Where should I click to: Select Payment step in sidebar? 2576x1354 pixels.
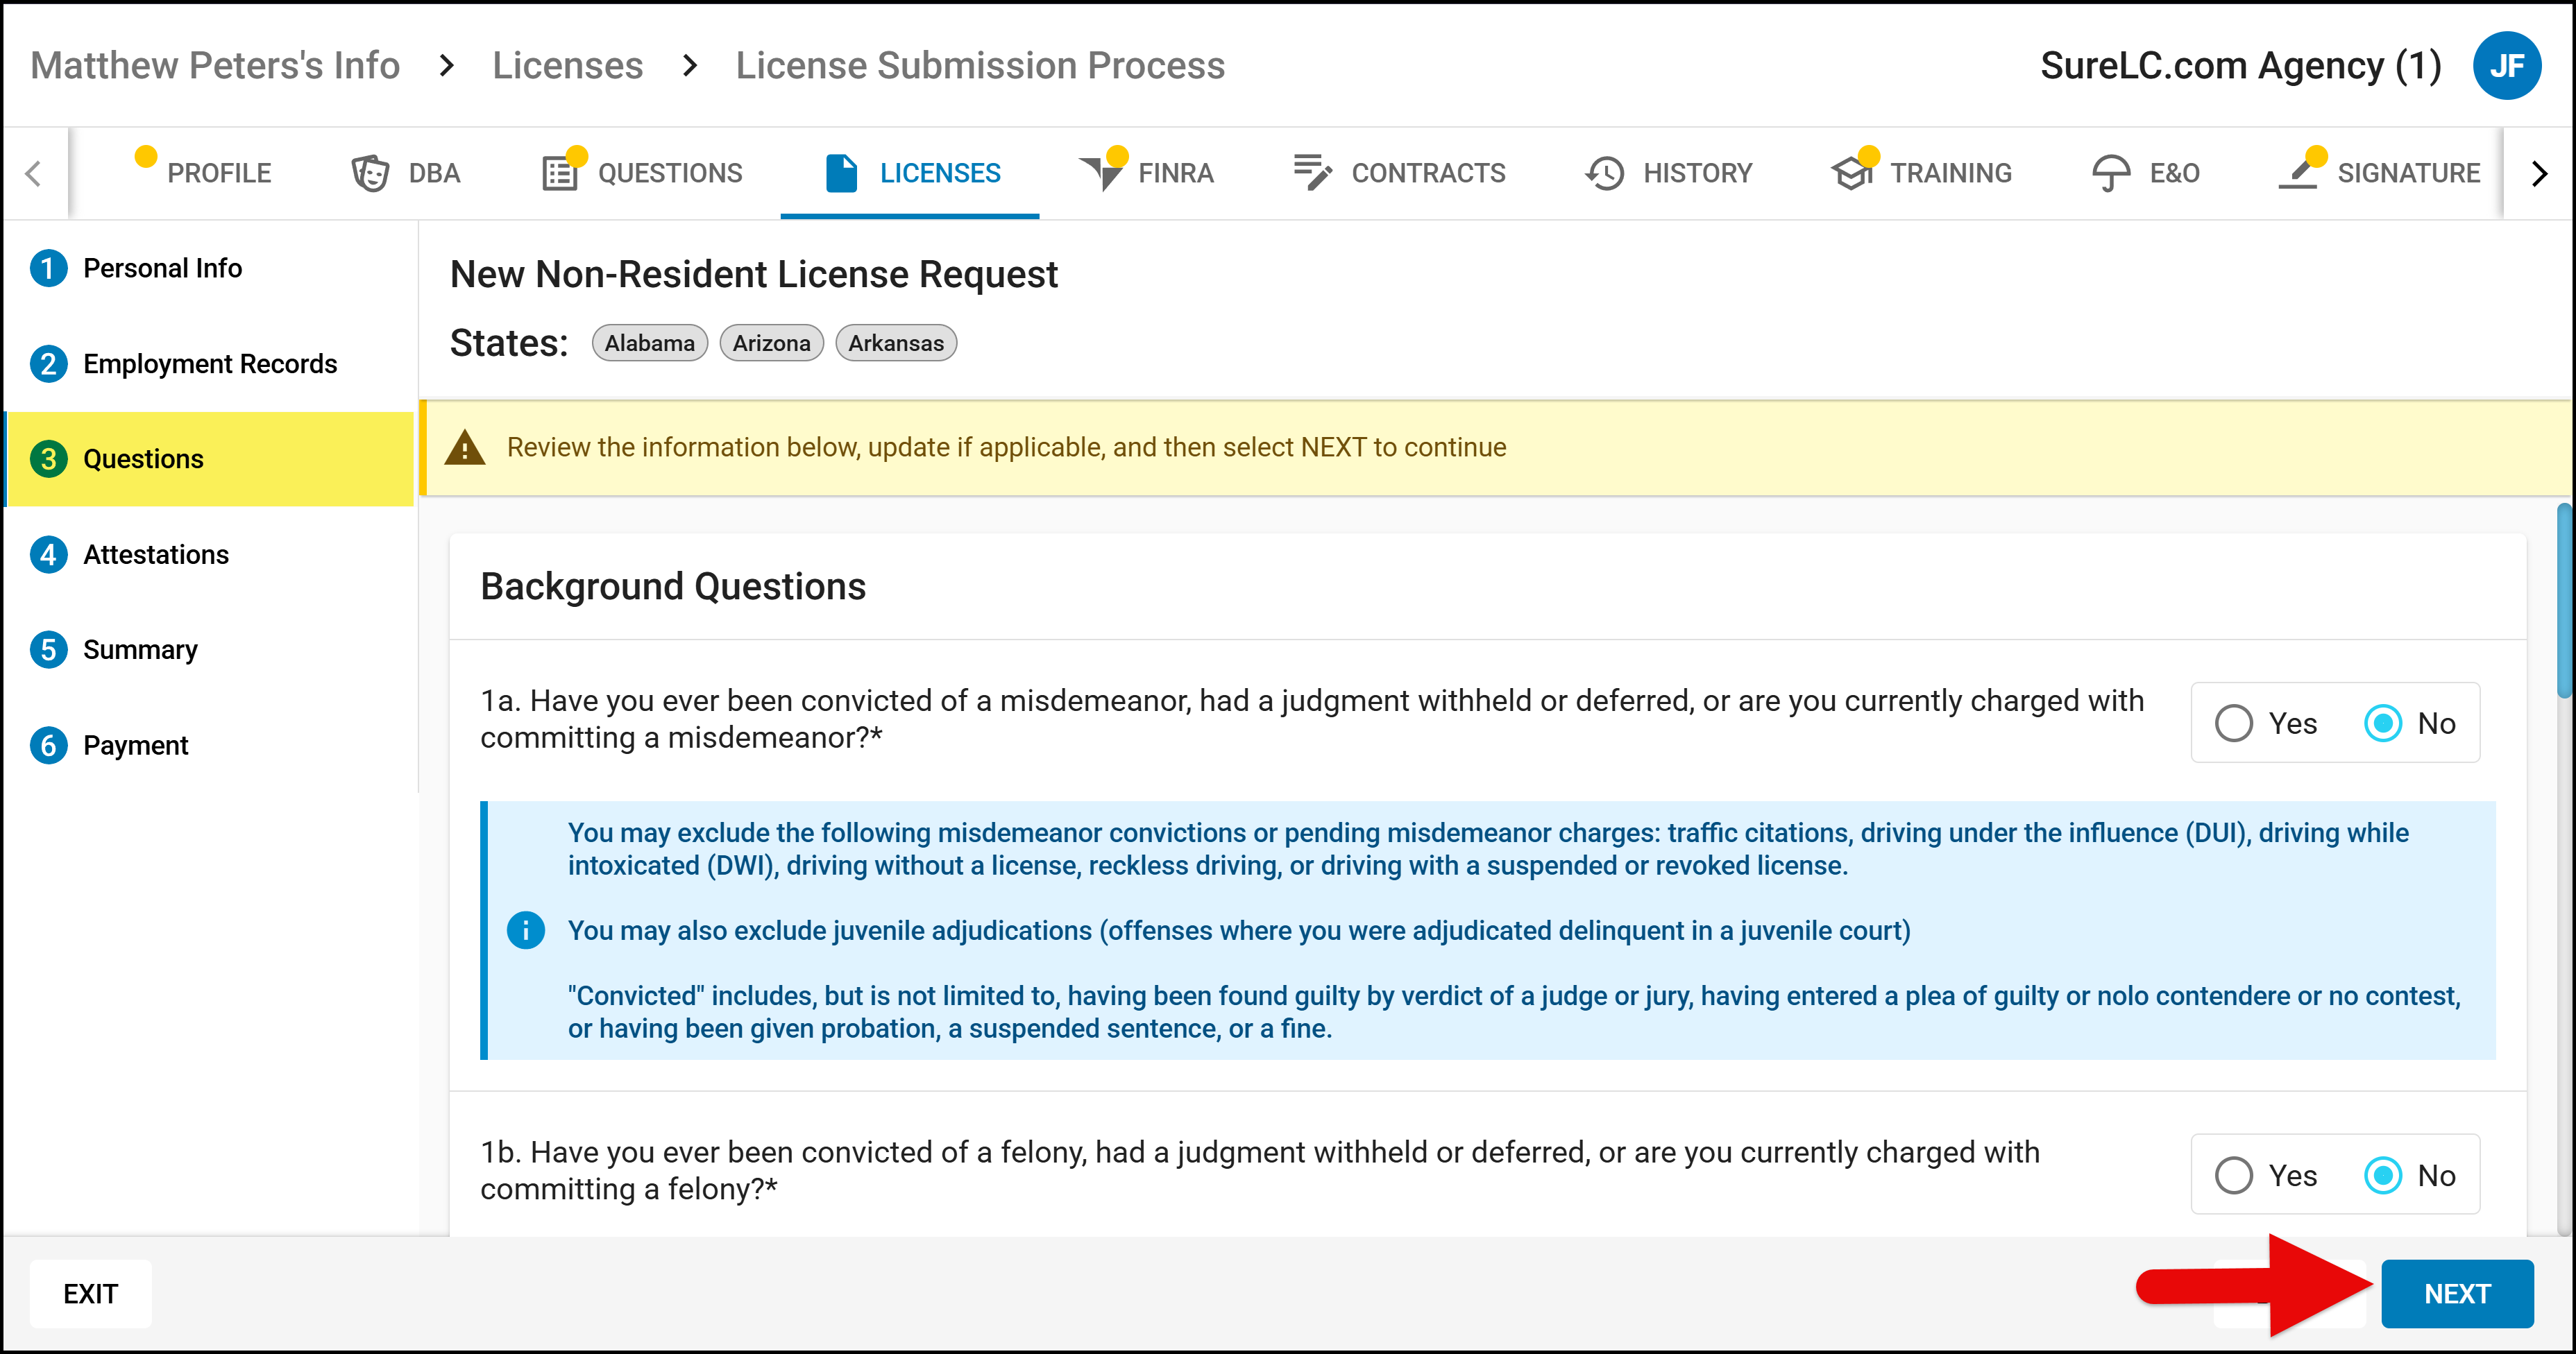click(x=210, y=746)
